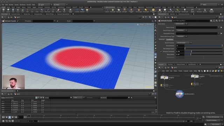Select the Null shelf tool
224x126 pixels.
[27, 10]
